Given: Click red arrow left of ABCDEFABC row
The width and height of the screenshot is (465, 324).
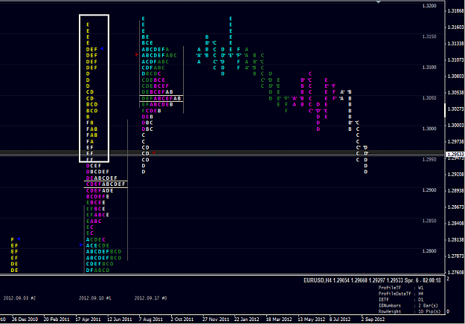Looking at the screenshot, I should (x=137, y=54).
